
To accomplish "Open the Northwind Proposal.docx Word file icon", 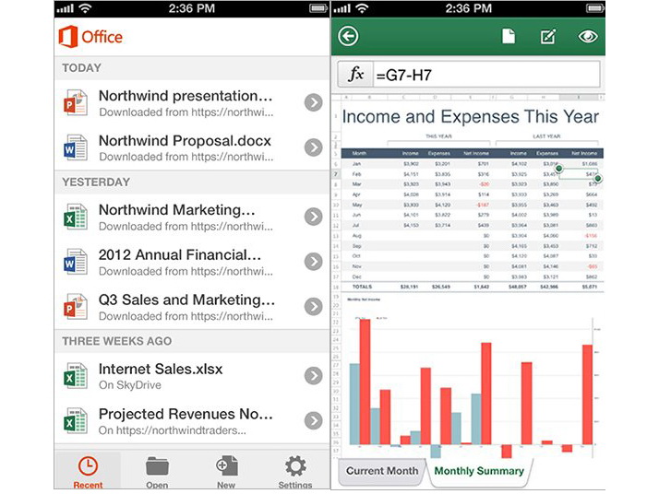I will 76,147.
